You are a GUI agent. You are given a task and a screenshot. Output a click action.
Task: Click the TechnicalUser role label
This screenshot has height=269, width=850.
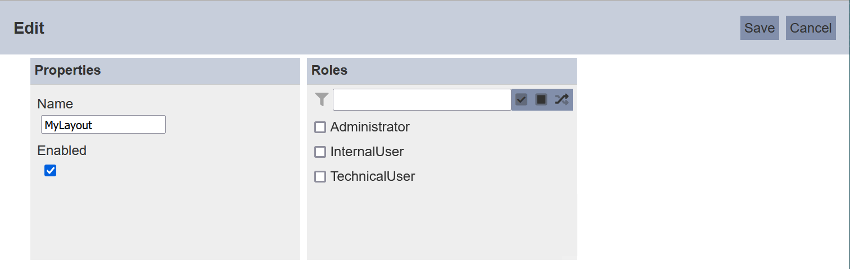[x=373, y=177]
